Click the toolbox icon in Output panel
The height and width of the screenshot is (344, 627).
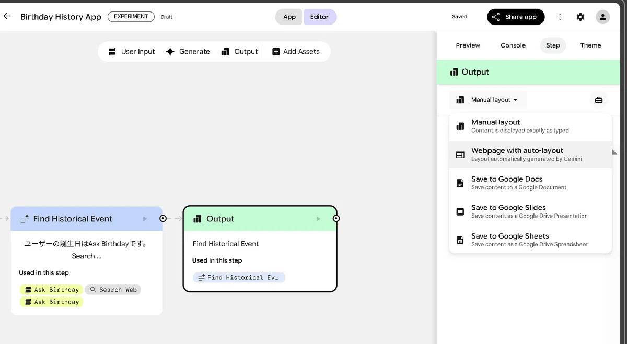pos(599,100)
